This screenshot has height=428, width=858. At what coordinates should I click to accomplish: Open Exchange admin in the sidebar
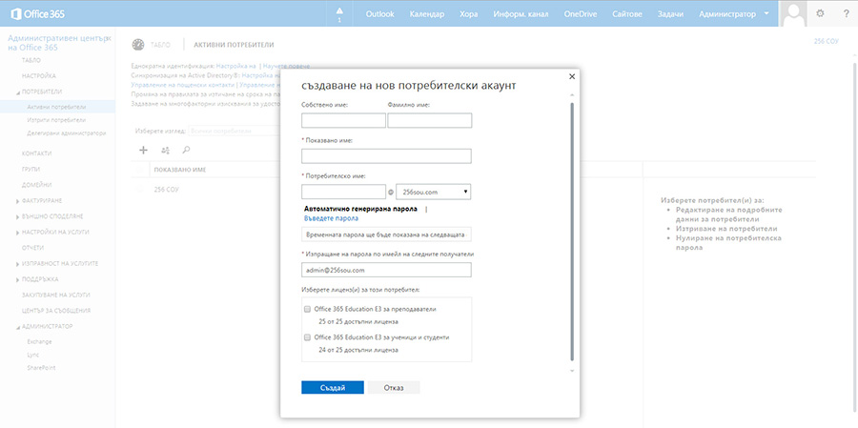click(x=39, y=341)
